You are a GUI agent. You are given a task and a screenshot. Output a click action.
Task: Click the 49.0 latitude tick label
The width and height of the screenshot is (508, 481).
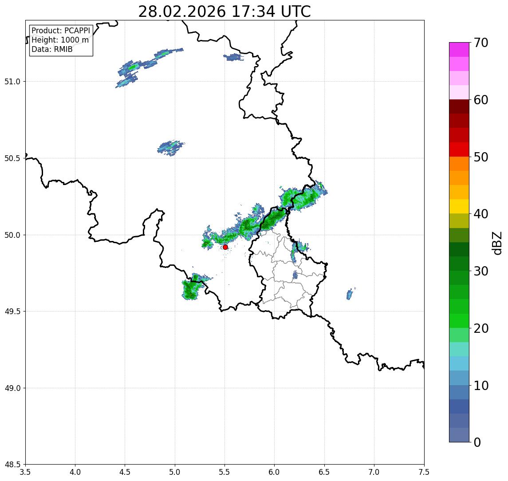[x=12, y=388]
